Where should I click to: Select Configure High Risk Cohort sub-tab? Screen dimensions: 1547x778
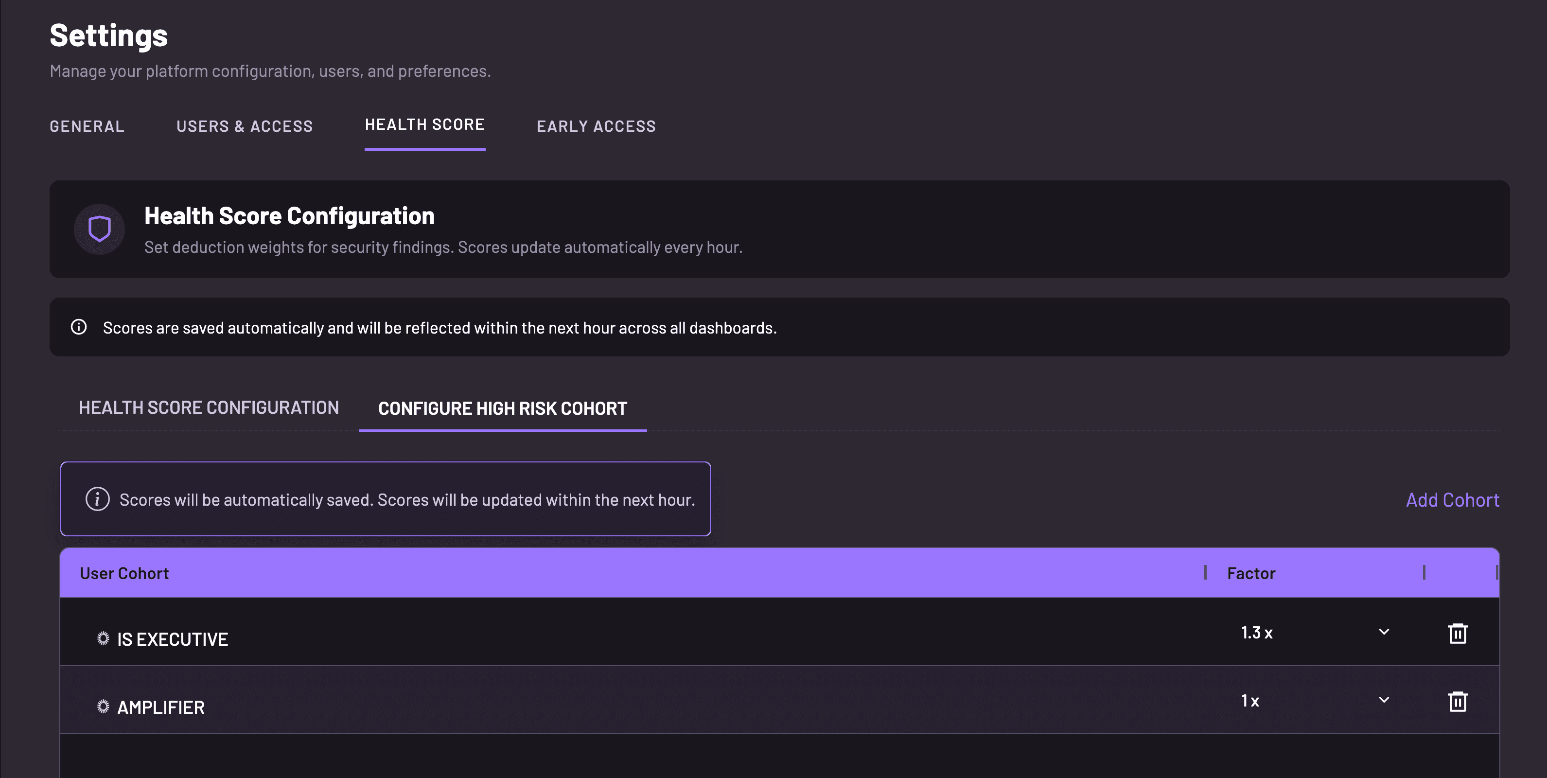point(503,408)
